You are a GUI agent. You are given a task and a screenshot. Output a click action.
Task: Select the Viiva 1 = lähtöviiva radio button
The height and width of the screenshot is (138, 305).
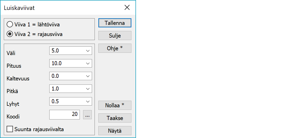(10, 25)
